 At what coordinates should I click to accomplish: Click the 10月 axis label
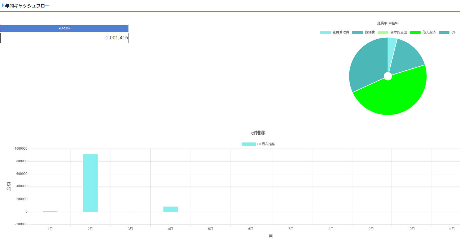[x=411, y=229]
